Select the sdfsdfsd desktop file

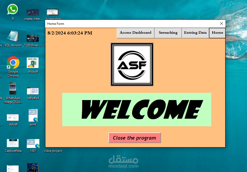[x=33, y=94]
